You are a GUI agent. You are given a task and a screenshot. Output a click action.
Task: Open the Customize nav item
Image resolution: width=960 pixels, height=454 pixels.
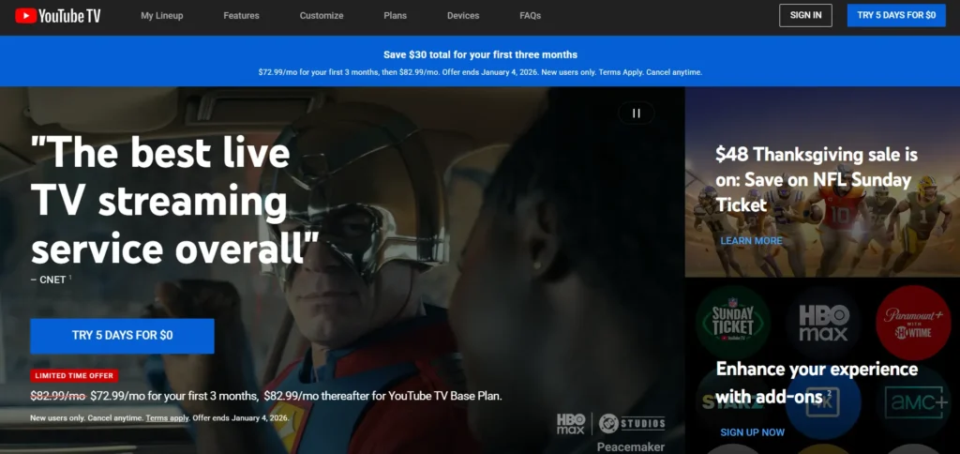click(x=322, y=16)
